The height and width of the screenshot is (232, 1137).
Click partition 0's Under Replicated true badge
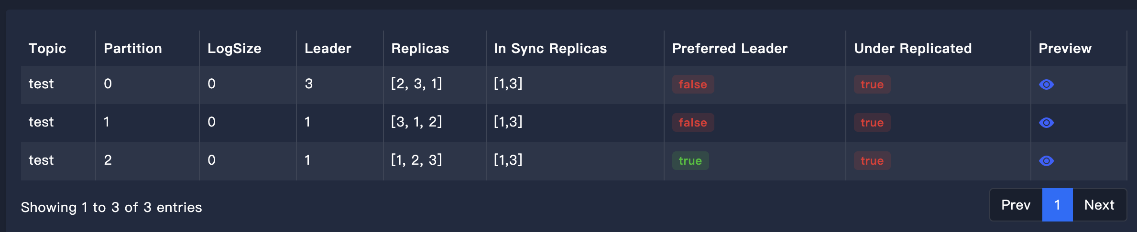(872, 84)
